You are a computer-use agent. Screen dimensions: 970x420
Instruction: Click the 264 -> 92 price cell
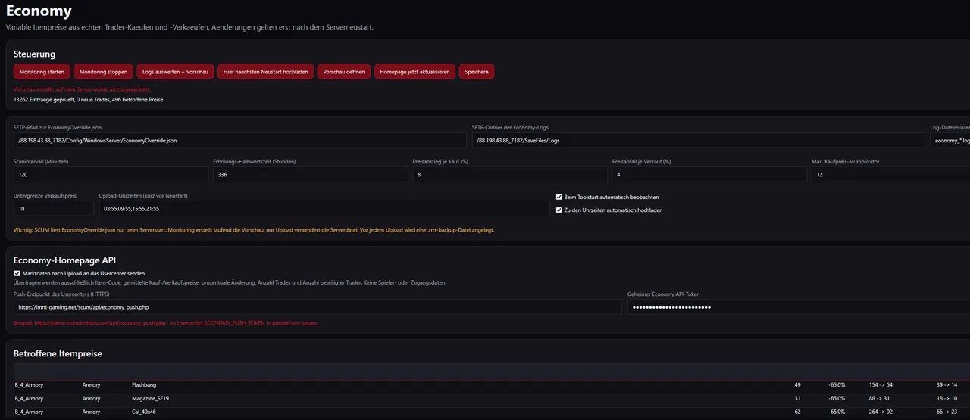point(881,412)
